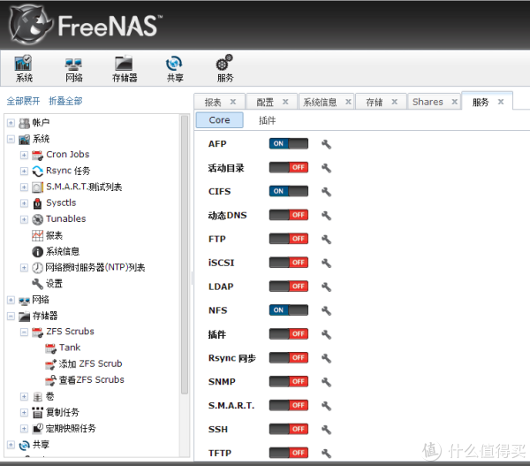Expand the Cron Jobs tree node
The width and height of the screenshot is (530, 466).
[25, 156]
